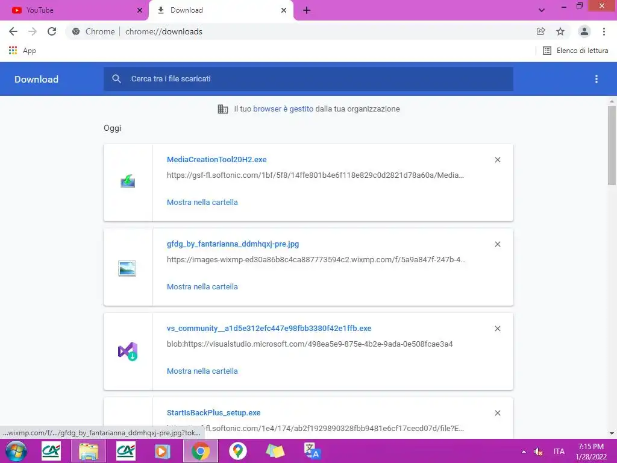Click the Chrome taskbar icon
Image resolution: width=617 pixels, height=463 pixels.
pos(201,451)
